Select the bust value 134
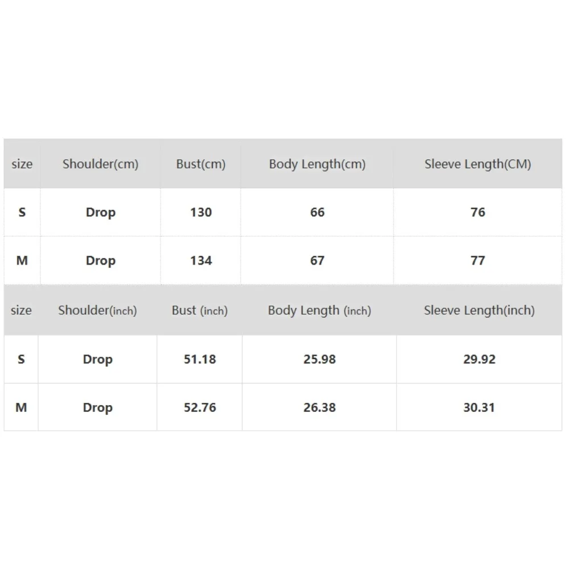This screenshot has height=569, width=569. (x=201, y=261)
